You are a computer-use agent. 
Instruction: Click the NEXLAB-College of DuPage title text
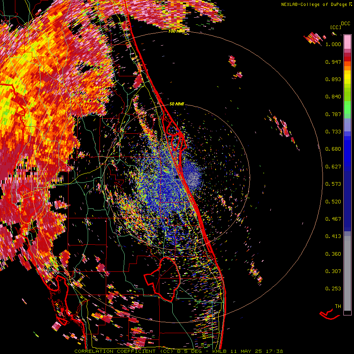(x=314, y=4)
